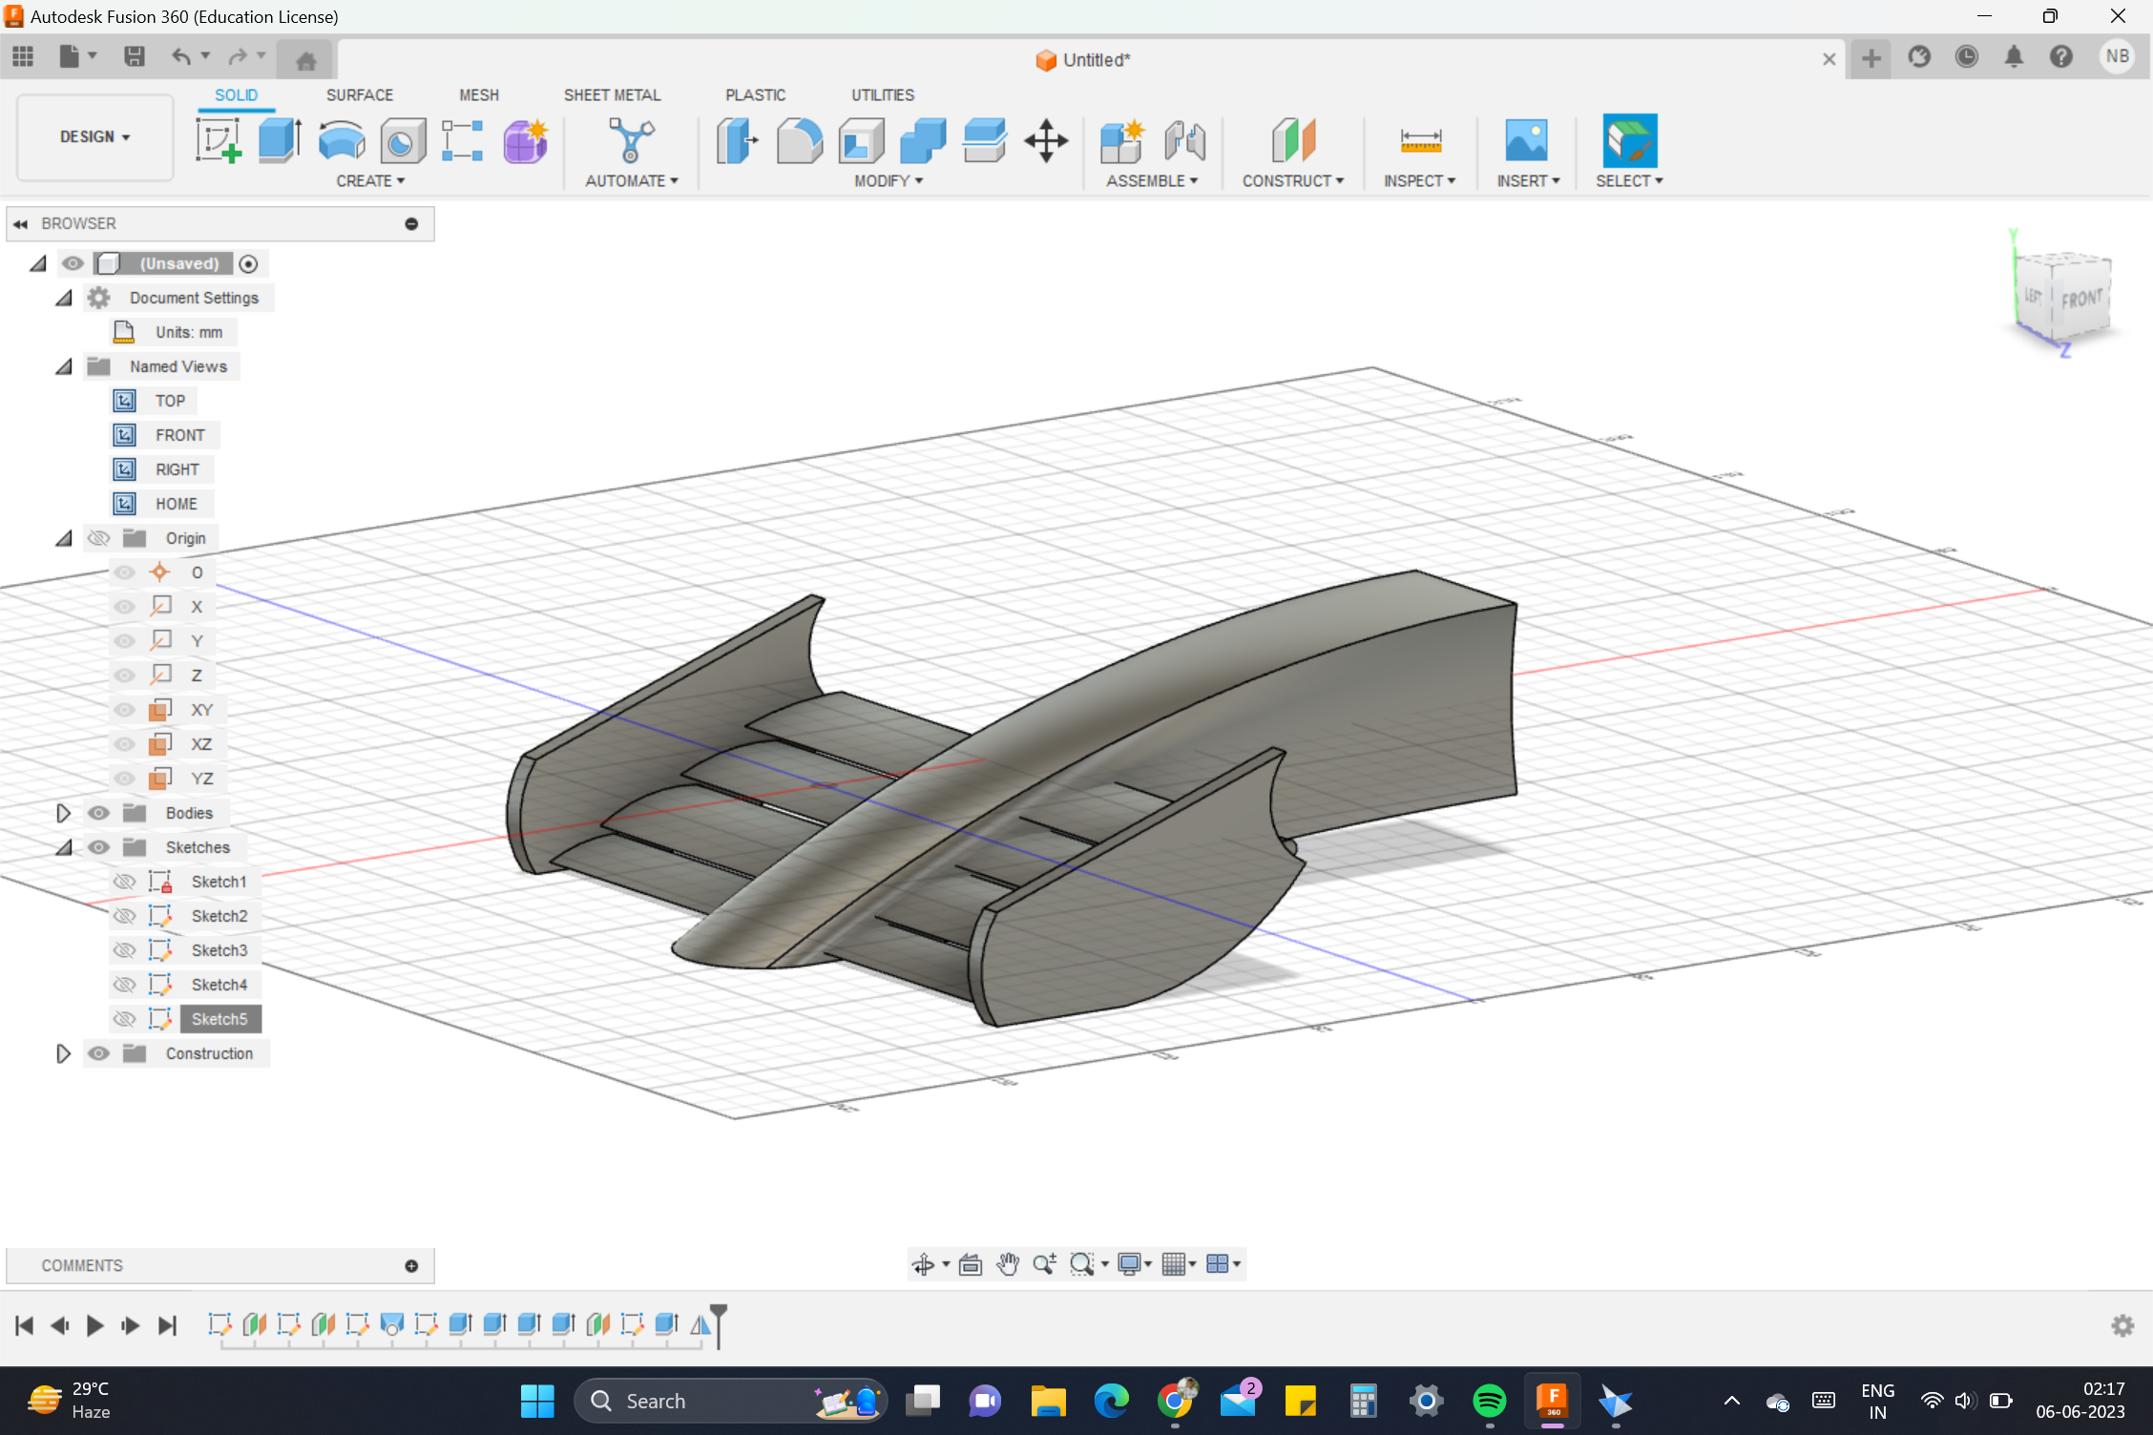This screenshot has width=2153, height=1435.
Task: Open the Measure tool under Inspect
Action: (x=1420, y=140)
